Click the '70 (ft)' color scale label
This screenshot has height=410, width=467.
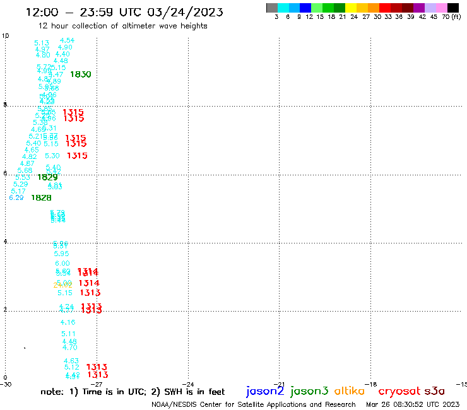[x=451, y=17]
